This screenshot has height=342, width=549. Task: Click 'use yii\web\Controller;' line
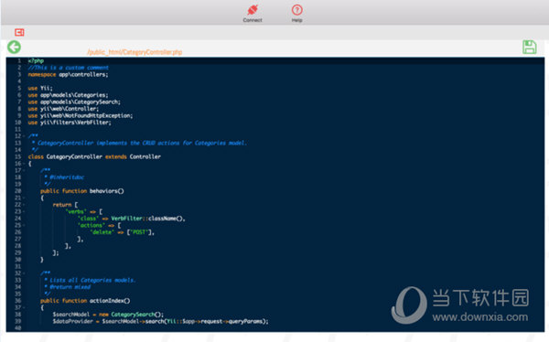[x=63, y=109]
